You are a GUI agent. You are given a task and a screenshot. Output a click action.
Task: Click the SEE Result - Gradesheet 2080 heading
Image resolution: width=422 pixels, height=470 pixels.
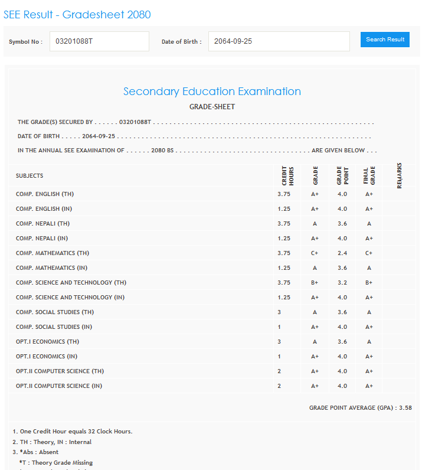coord(77,14)
